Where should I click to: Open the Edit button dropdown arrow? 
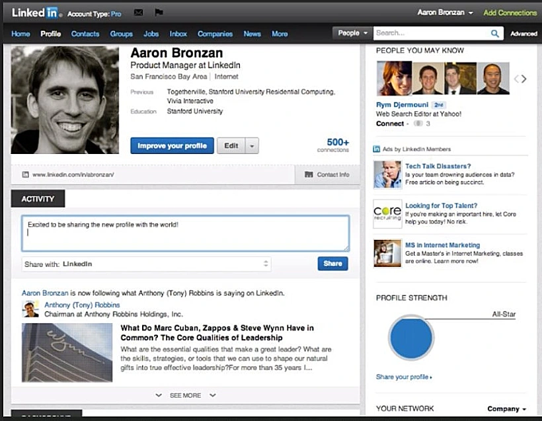click(x=250, y=145)
